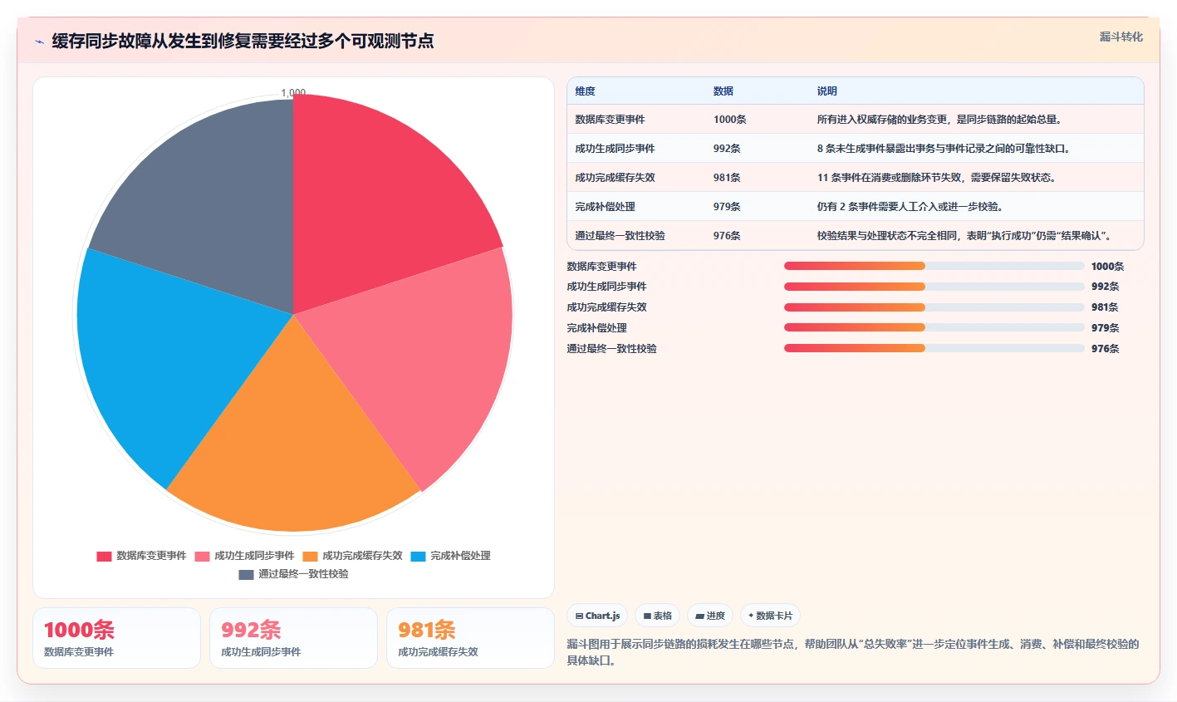Viewport: 1177px width, 702px height.
Task: Click the description starting 仍有 2 条事件
Action: [x=910, y=207]
